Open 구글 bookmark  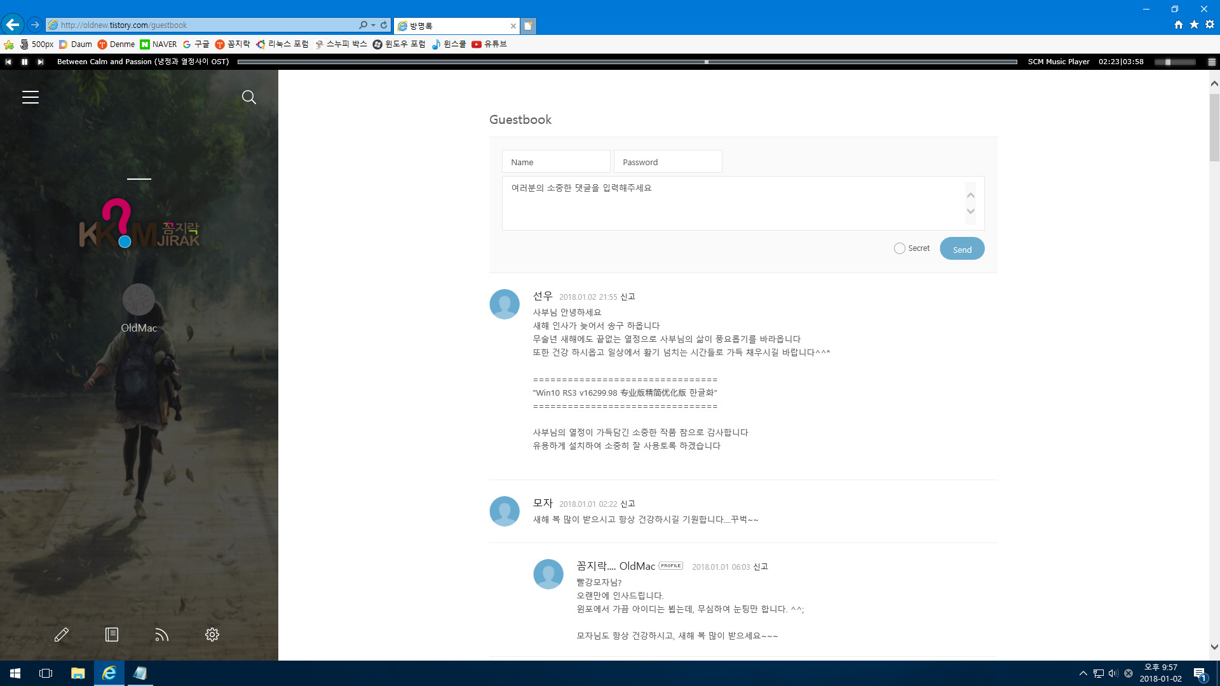pos(196,44)
